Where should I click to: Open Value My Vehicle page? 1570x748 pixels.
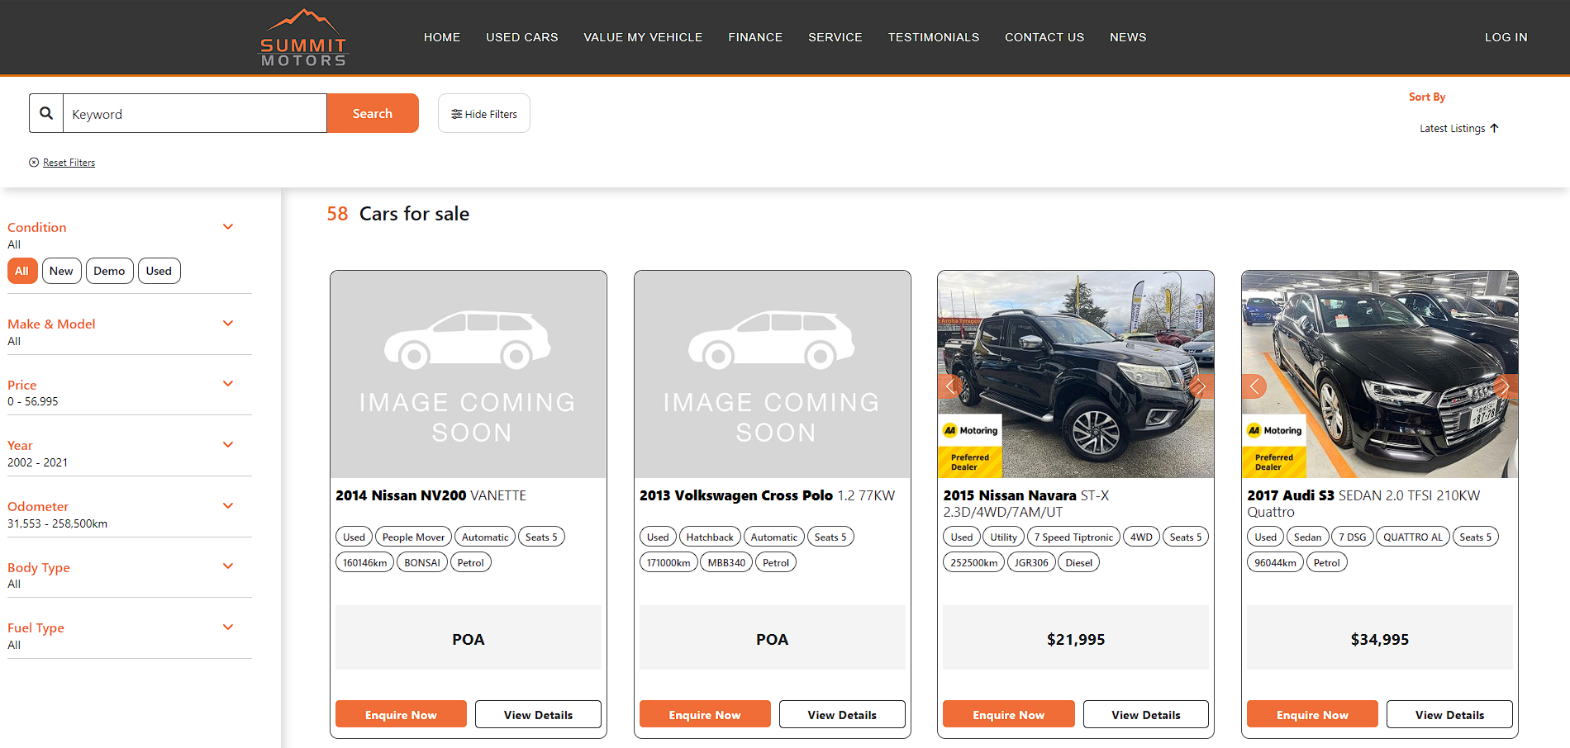643,37
